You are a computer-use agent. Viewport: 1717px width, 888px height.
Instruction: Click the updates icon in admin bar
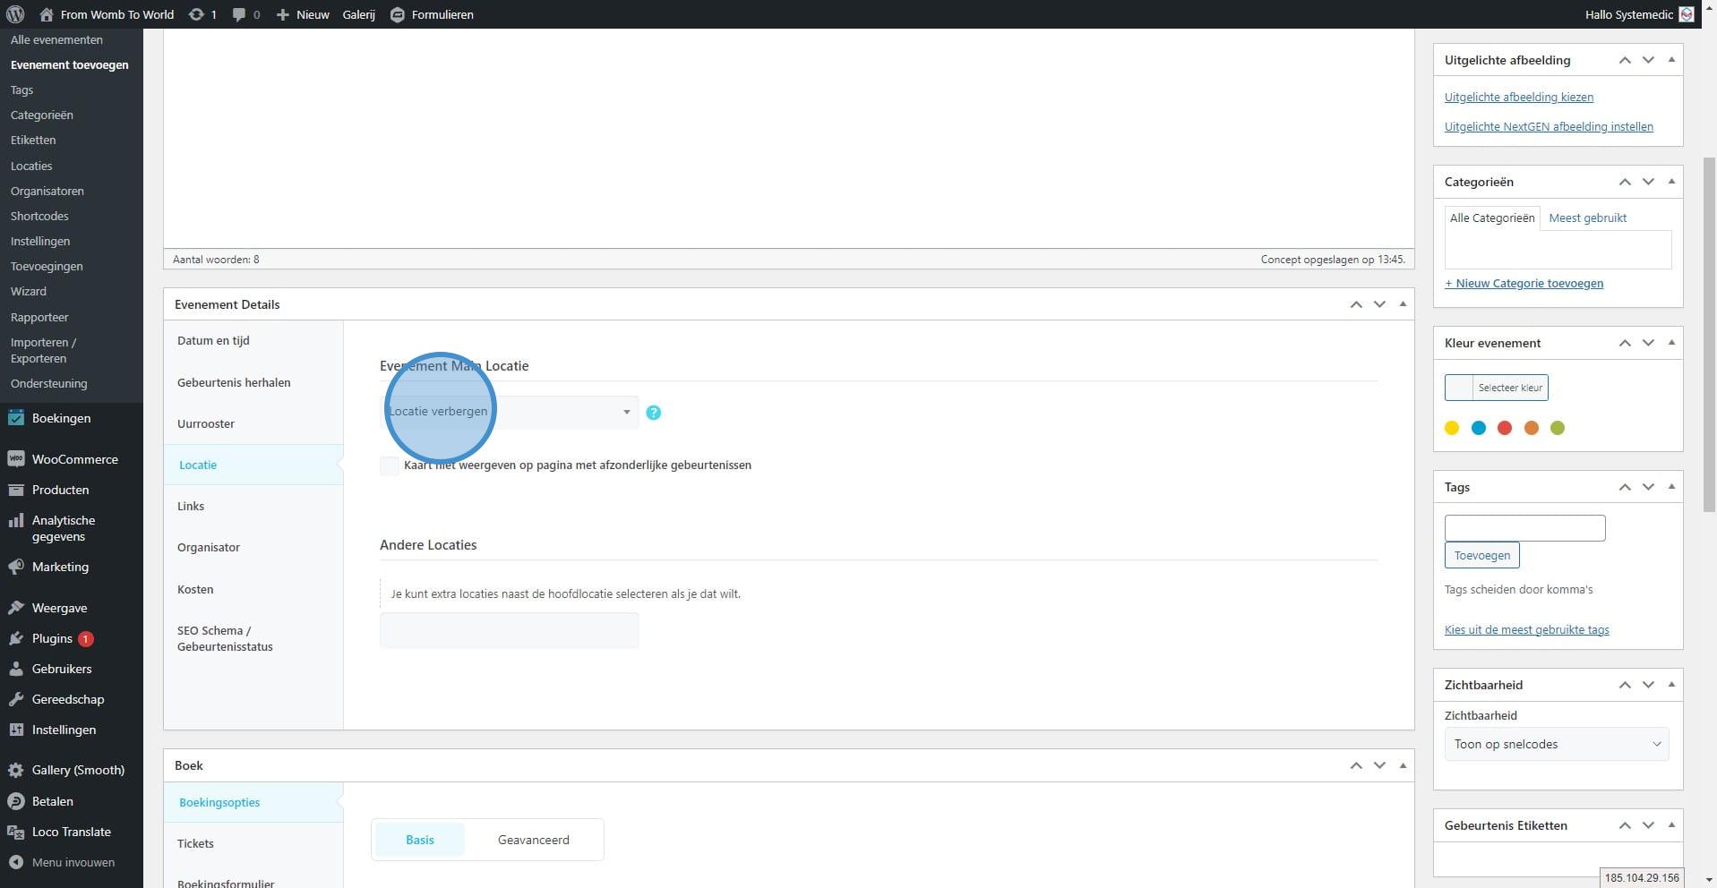coord(195,14)
